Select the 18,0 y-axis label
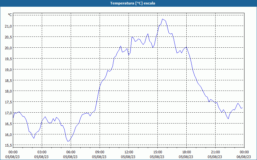257x160 pixels. pyautogui.click(x=8, y=91)
